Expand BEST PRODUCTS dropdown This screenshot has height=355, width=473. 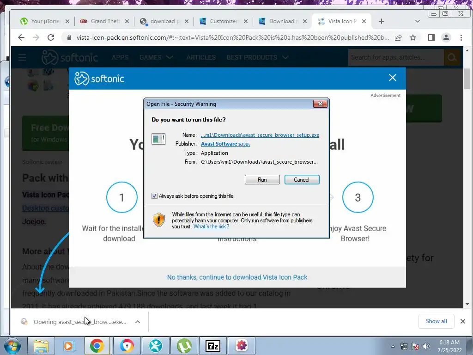[258, 57]
